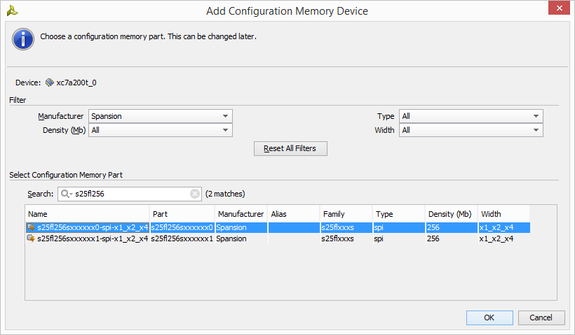Click the Vivado logo in title bar
575x335 pixels.
pyautogui.click(x=12, y=11)
